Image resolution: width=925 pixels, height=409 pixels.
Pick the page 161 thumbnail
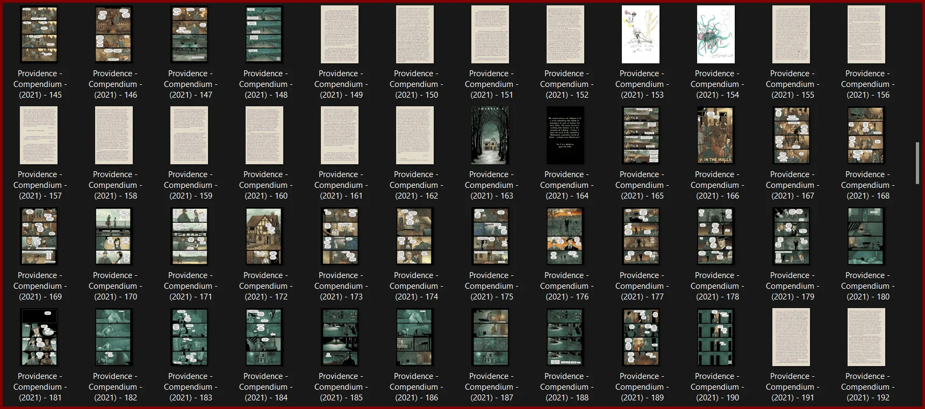coord(340,135)
